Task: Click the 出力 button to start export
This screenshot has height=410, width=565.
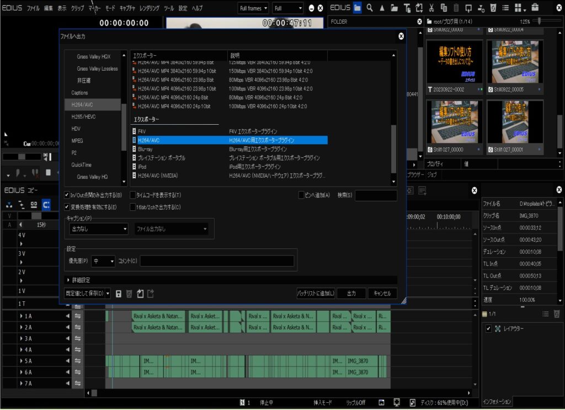Action: click(351, 294)
